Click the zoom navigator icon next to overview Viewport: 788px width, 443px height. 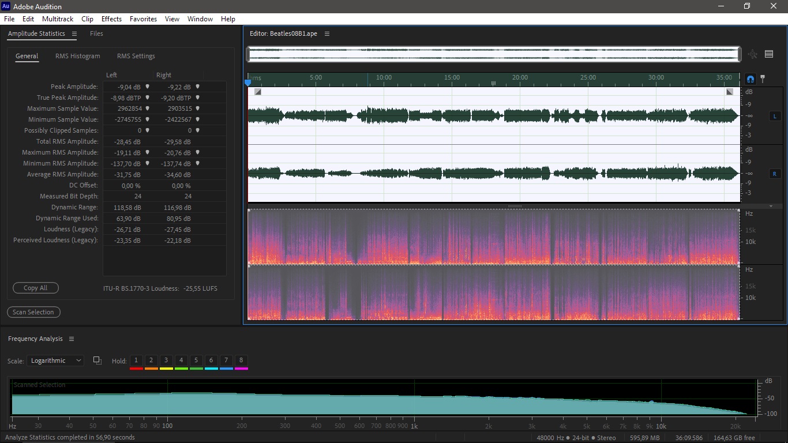pos(753,54)
